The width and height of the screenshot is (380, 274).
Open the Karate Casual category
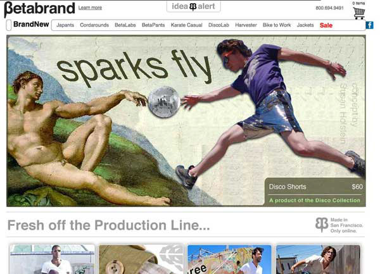(x=186, y=25)
